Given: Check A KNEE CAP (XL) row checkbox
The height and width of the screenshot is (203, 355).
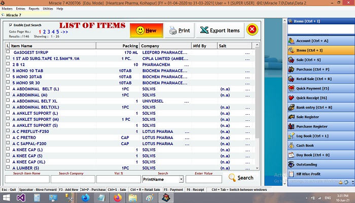Looking at the screenshot, I should [8, 161].
